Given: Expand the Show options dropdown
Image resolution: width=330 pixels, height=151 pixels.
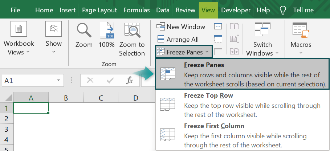Looking at the screenshot, I should point(54,52).
